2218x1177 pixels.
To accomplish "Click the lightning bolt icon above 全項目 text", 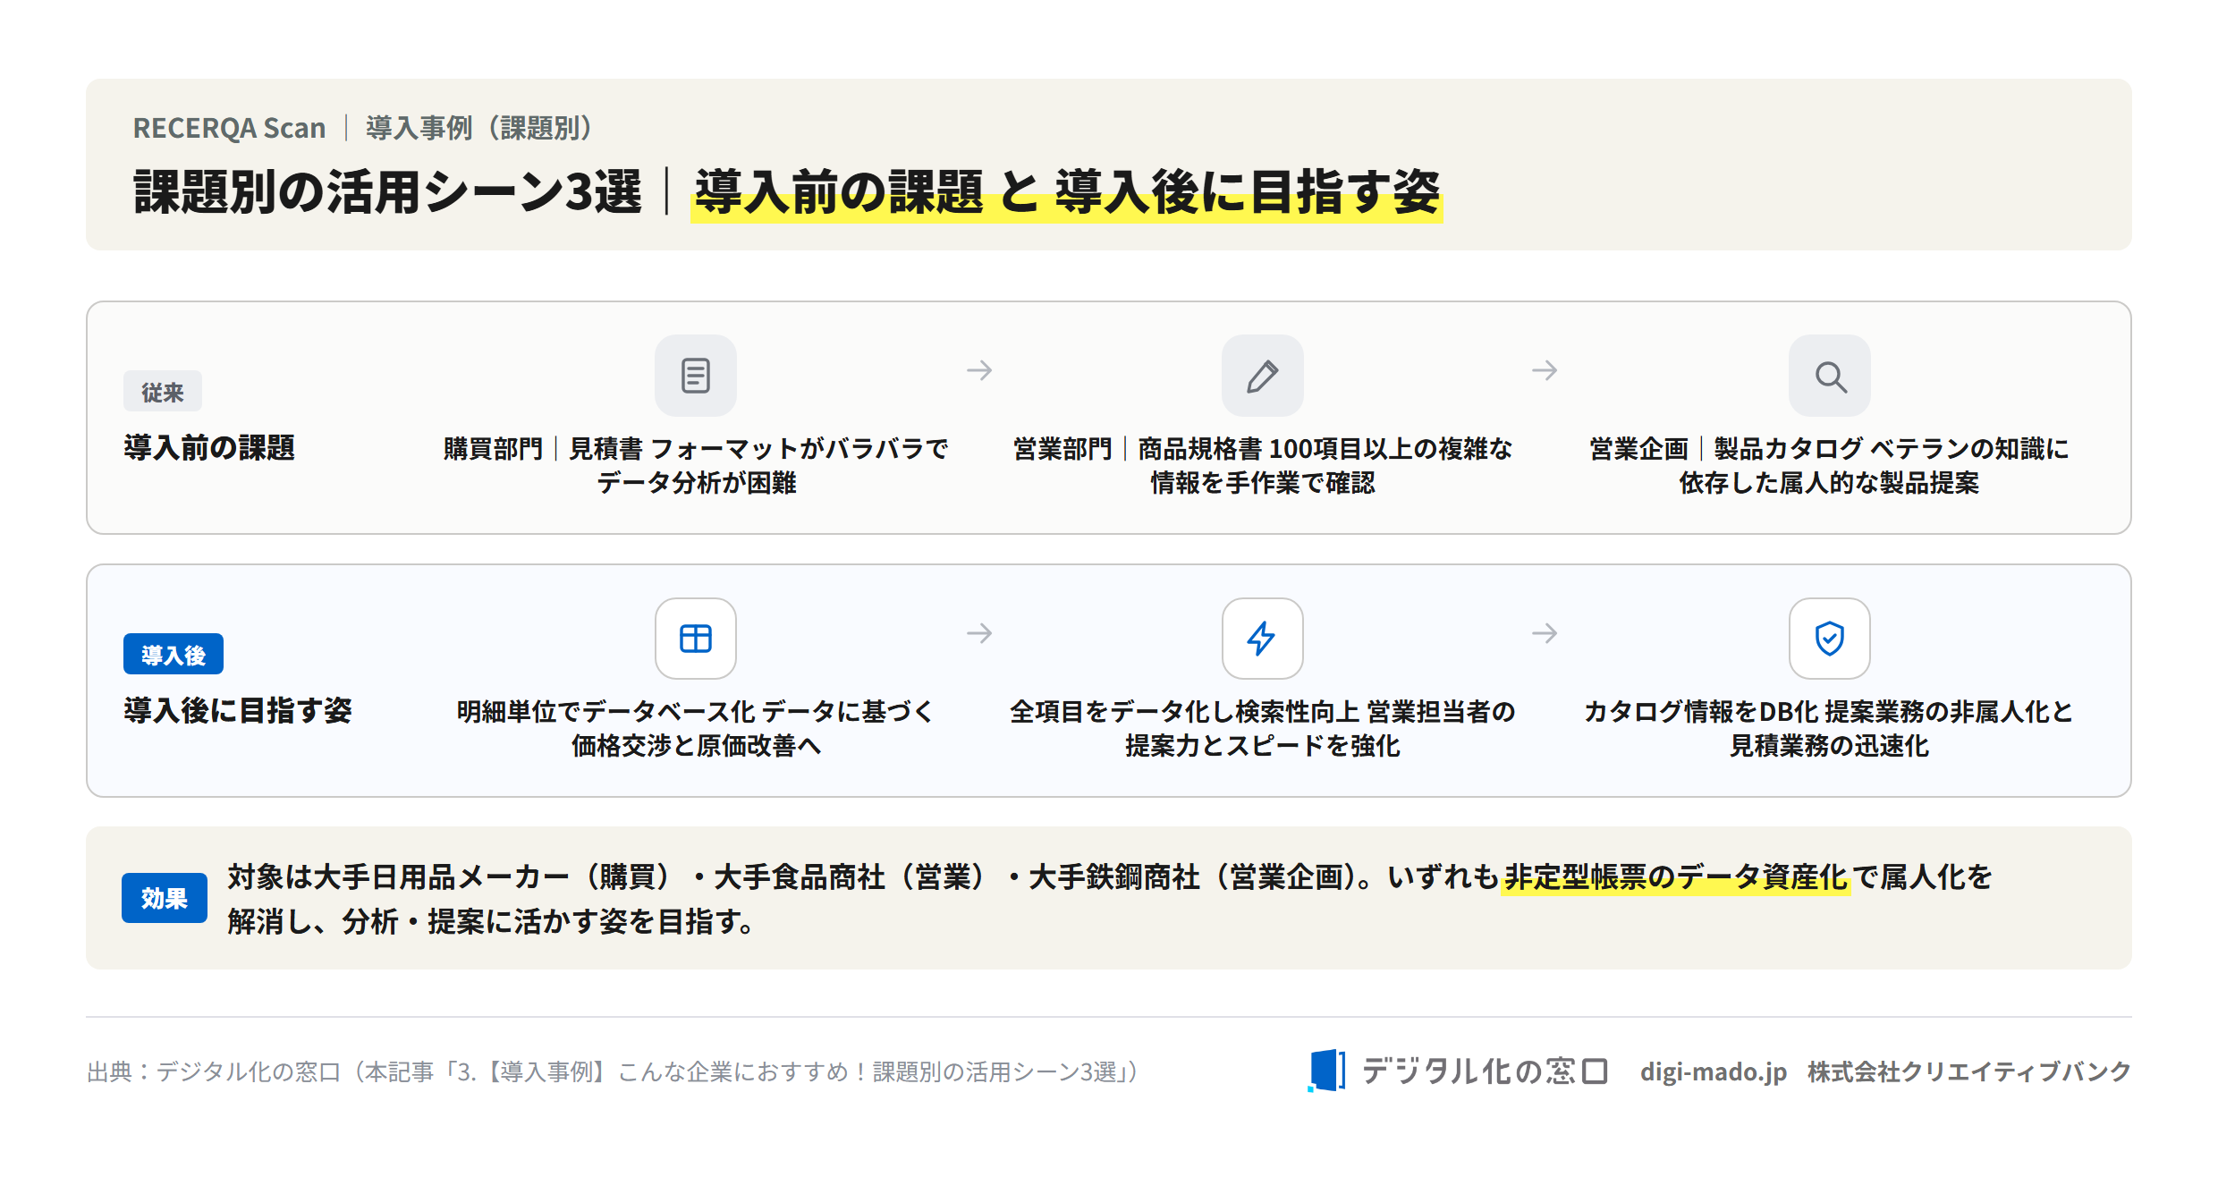I will pos(1262,639).
